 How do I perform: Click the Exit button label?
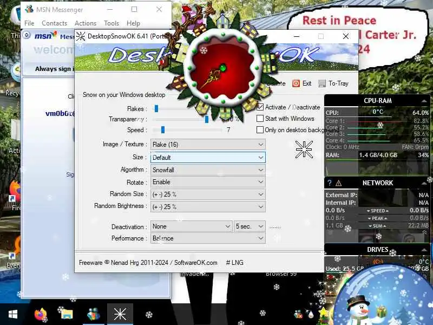[307, 83]
